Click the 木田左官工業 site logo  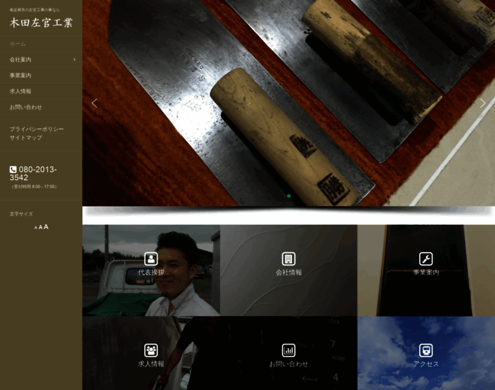[41, 23]
